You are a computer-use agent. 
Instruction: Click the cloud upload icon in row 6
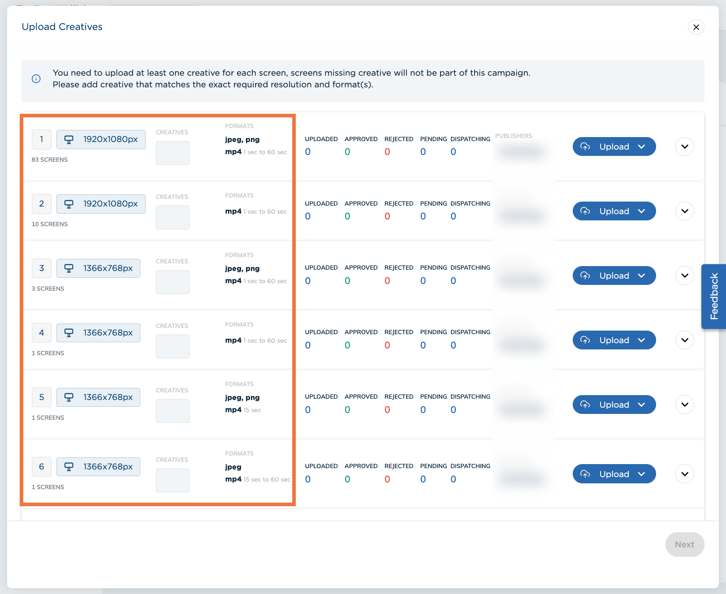click(585, 474)
